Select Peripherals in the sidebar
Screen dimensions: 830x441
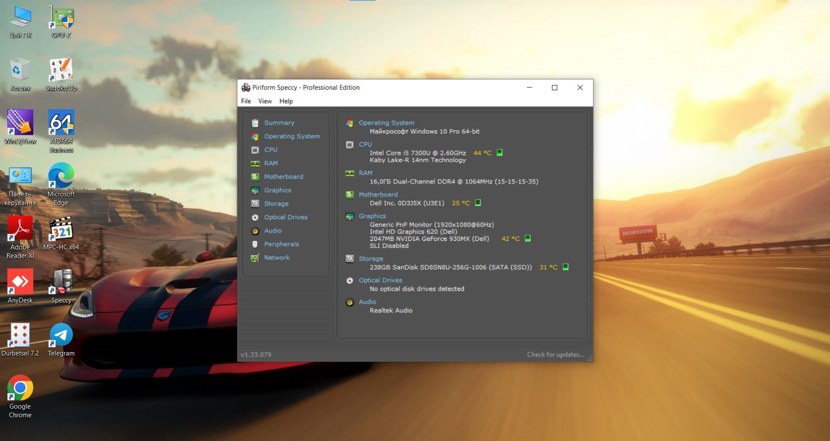[281, 244]
